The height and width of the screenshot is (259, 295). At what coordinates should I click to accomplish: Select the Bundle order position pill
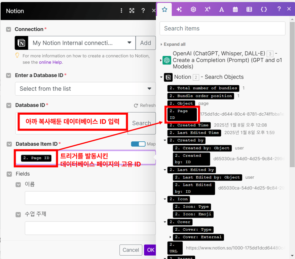(201, 96)
